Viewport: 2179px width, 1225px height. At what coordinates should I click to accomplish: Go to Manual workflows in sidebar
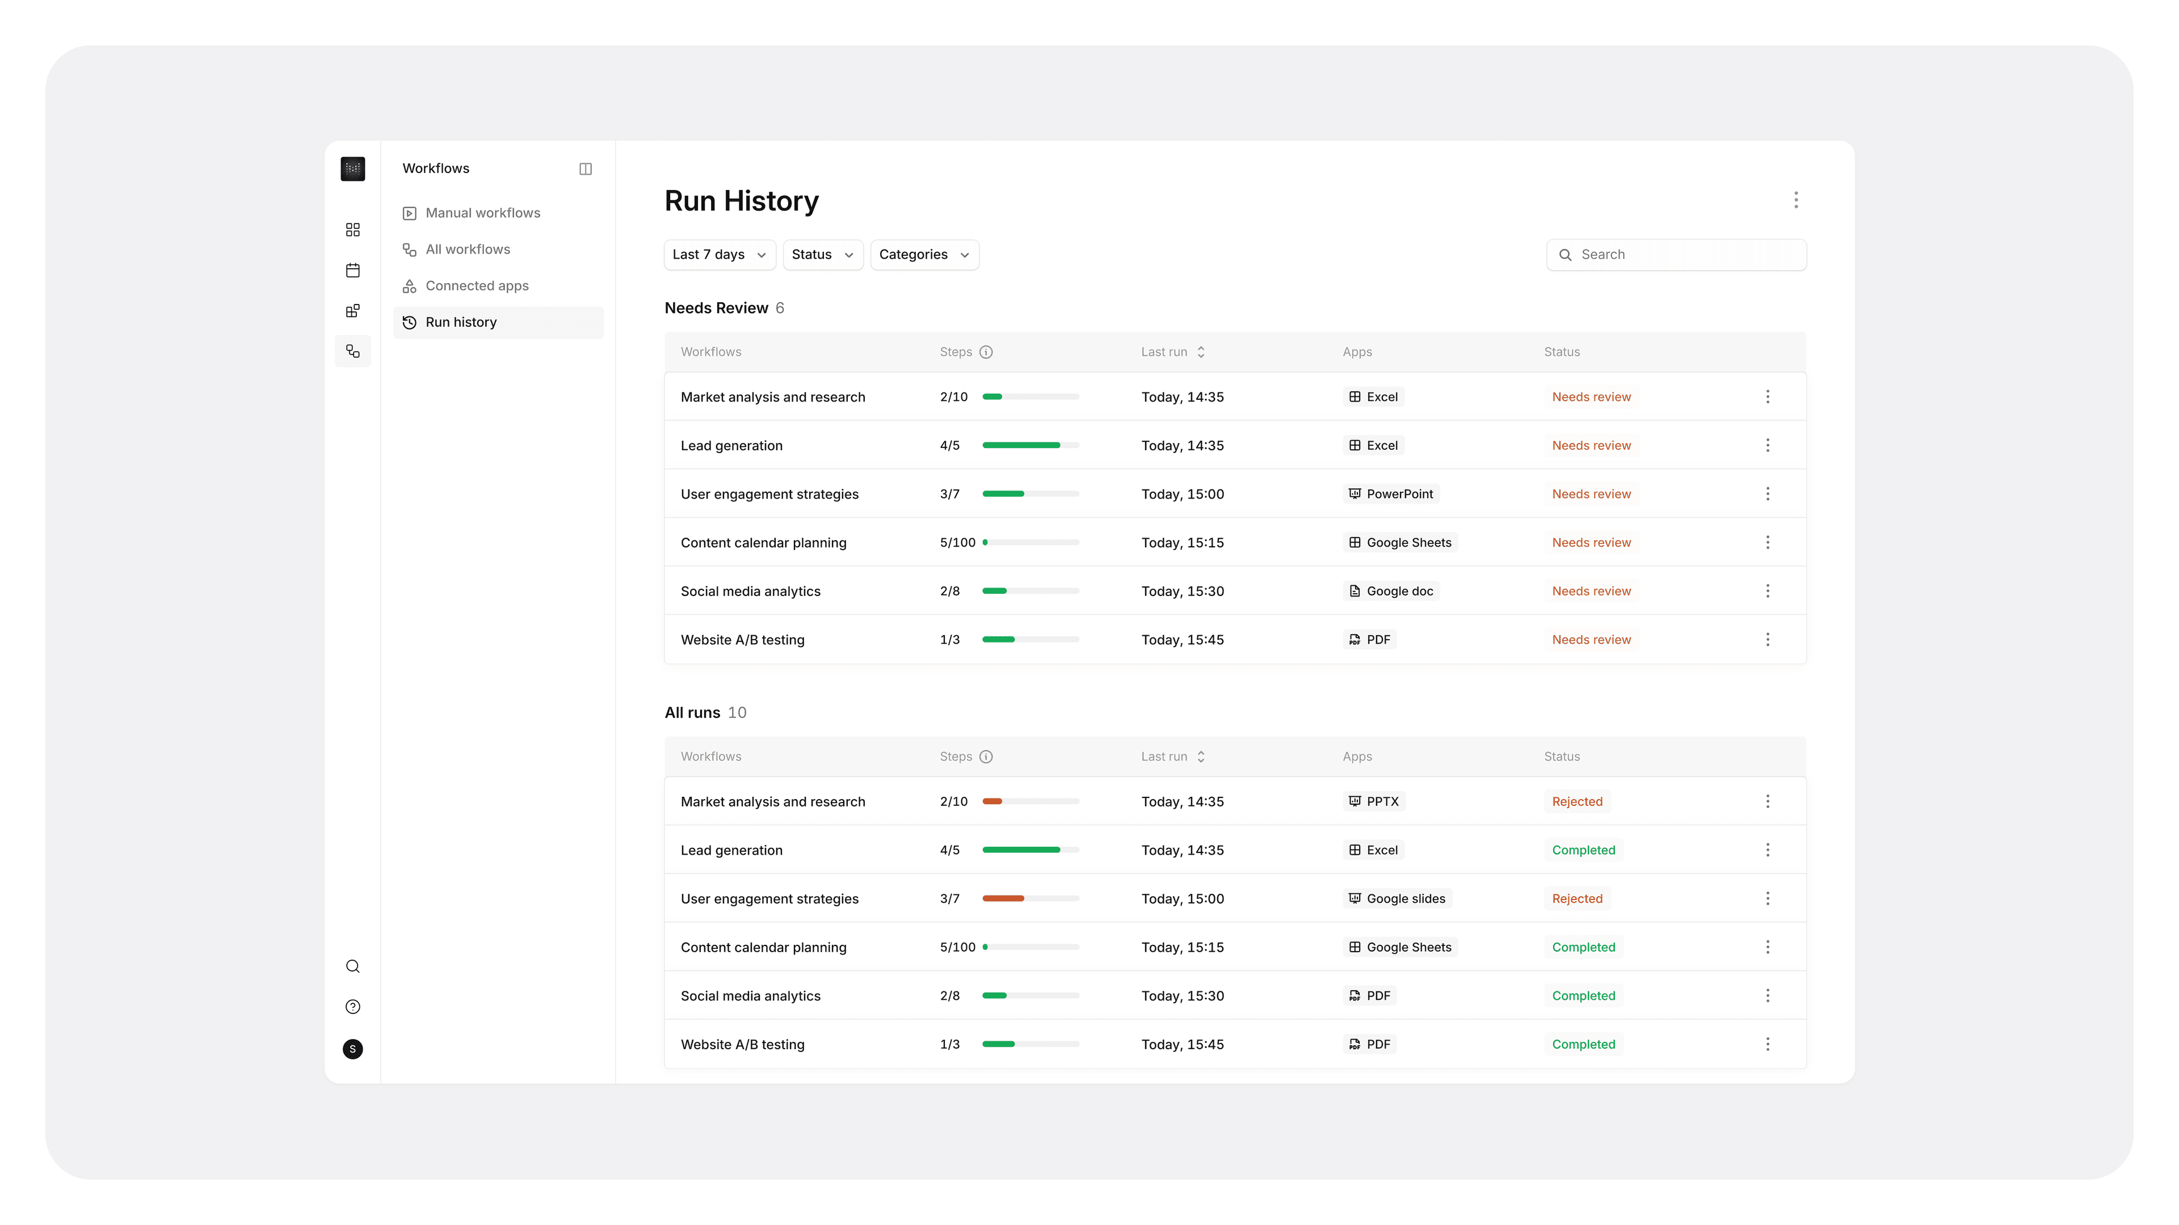click(482, 213)
